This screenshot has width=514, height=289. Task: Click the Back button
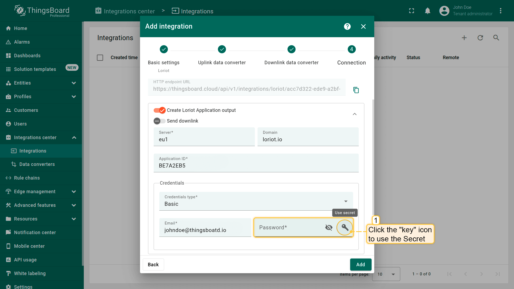(153, 264)
